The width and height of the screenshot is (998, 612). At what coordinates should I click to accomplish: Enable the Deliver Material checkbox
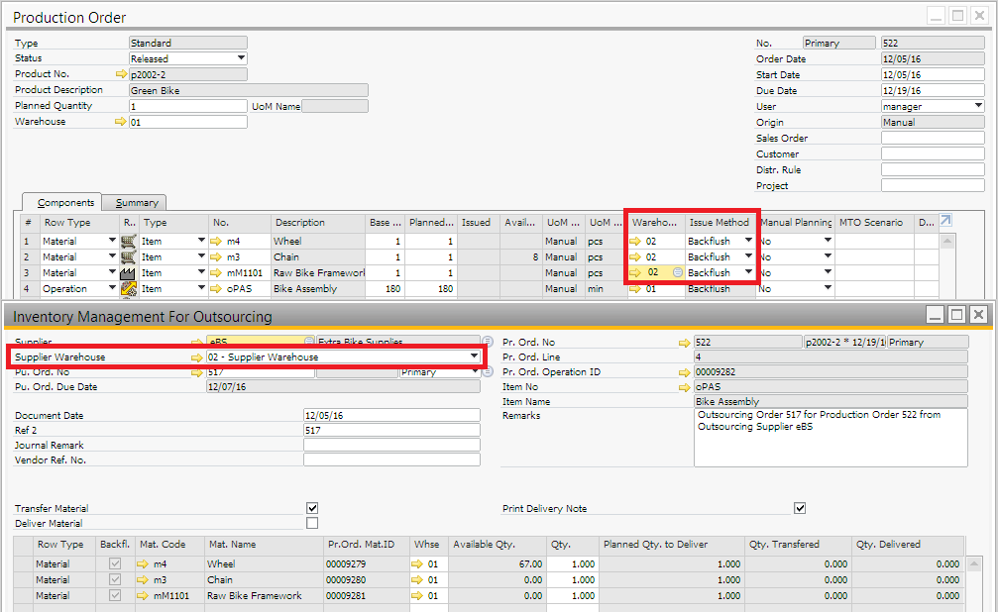pos(312,523)
